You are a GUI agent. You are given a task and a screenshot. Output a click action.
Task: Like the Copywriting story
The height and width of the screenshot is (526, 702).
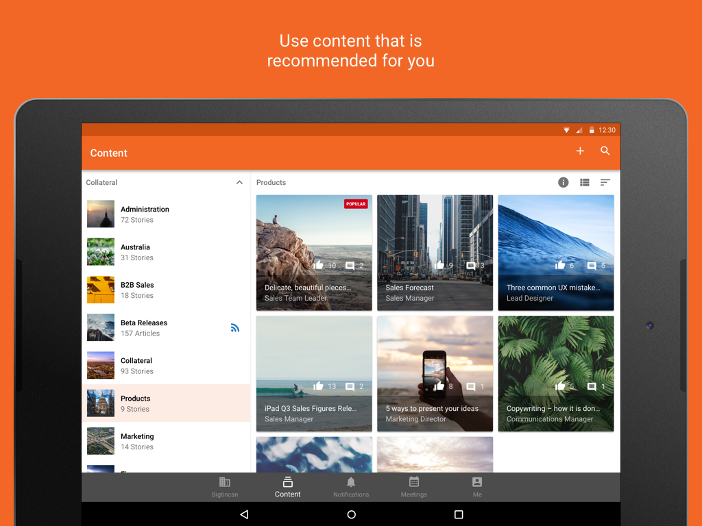click(560, 386)
